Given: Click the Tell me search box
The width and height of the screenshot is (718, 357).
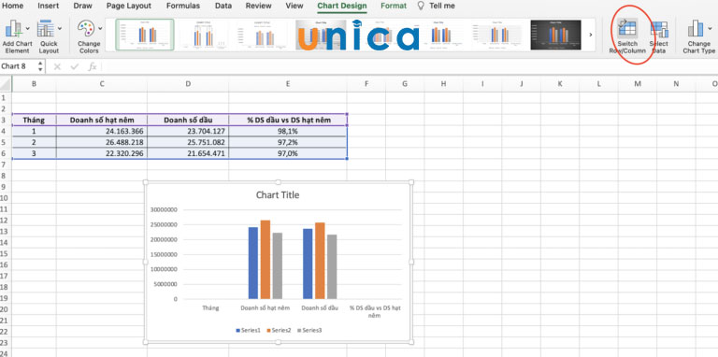Looking at the screenshot, I should tap(437, 6).
